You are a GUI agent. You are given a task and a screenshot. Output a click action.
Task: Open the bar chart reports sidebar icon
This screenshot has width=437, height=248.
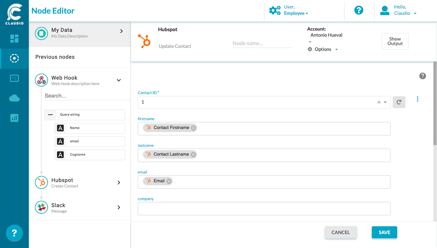click(x=14, y=118)
